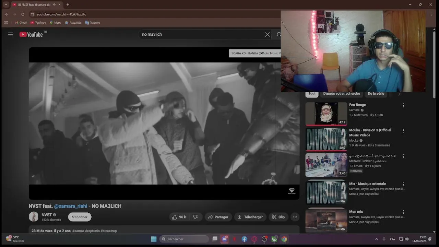The width and height of the screenshot is (439, 247).
Task: Open the Gmail bookmark
Action: 21,23
